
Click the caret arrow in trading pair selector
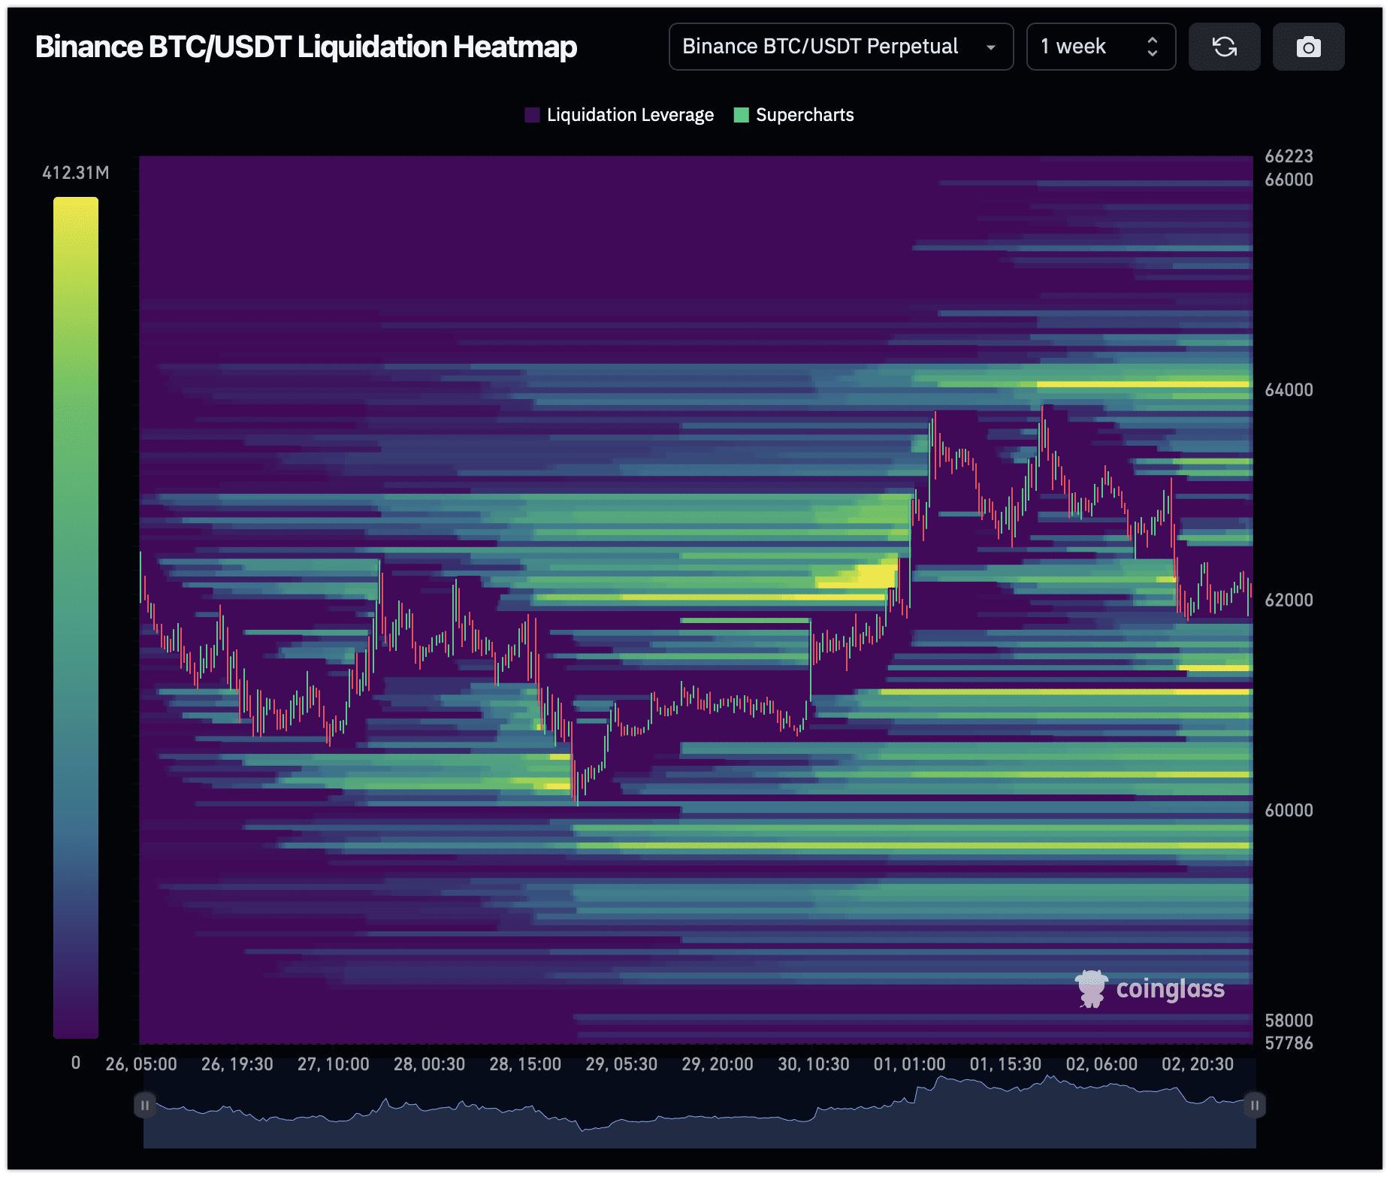(x=991, y=47)
